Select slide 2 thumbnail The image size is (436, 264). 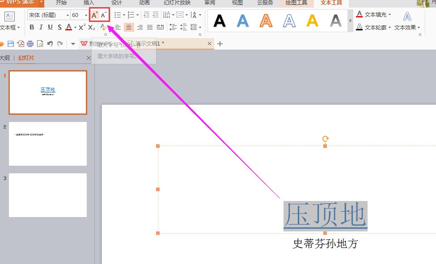[x=47, y=144]
